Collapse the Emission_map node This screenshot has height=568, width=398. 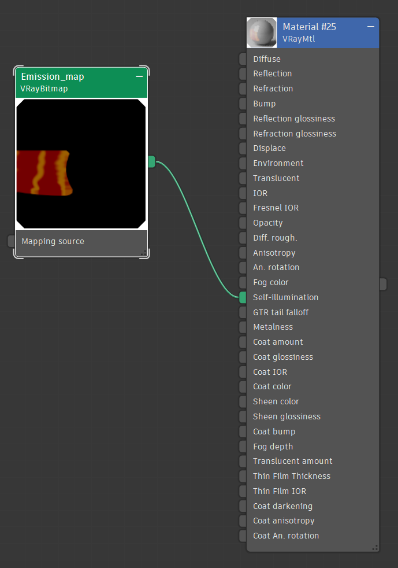[139, 76]
